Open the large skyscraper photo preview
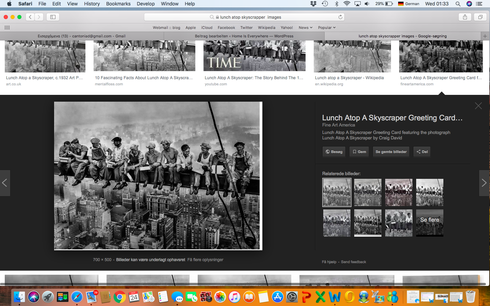 click(x=158, y=176)
